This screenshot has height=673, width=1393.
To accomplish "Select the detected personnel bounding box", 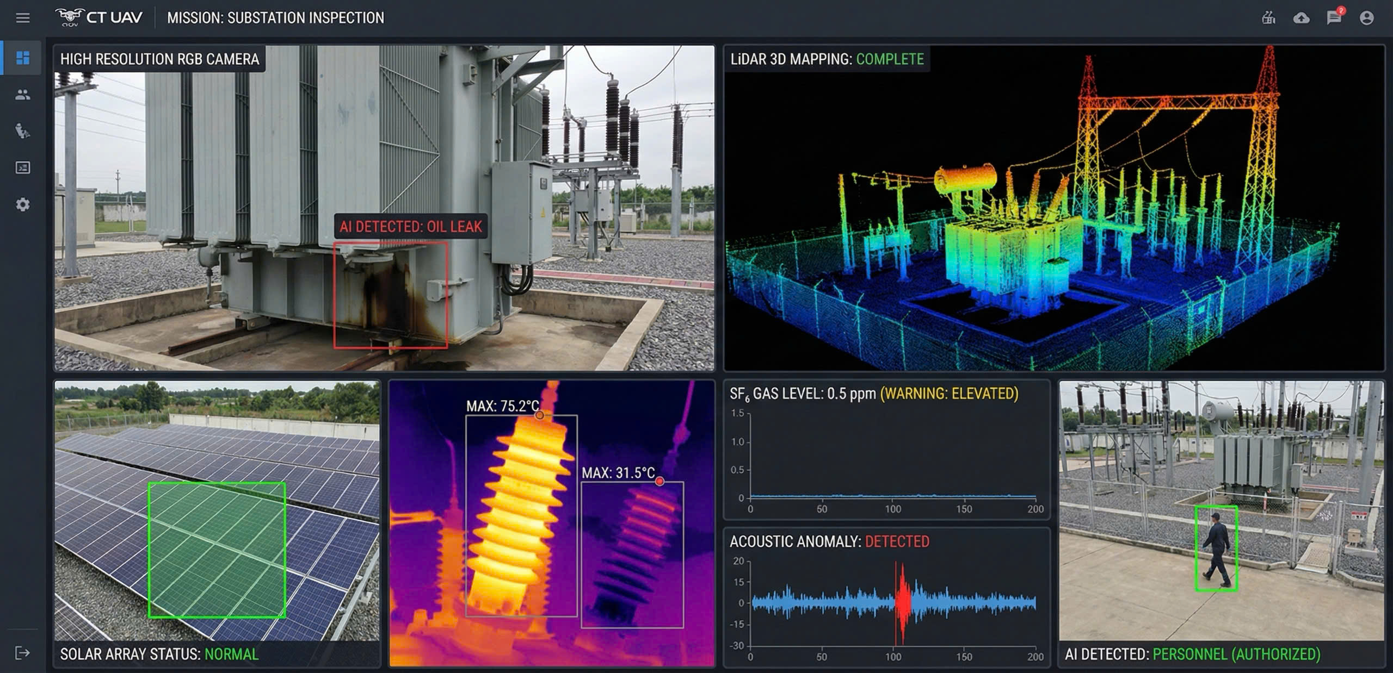I will point(1216,548).
